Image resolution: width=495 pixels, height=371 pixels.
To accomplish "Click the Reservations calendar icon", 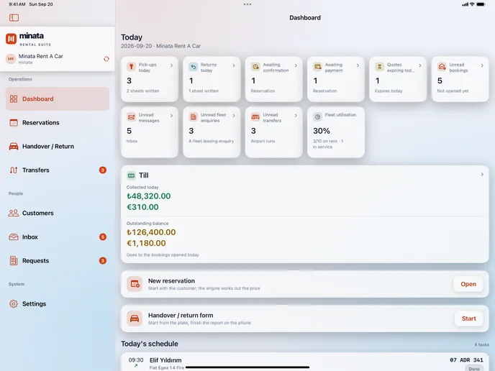I will [14, 123].
